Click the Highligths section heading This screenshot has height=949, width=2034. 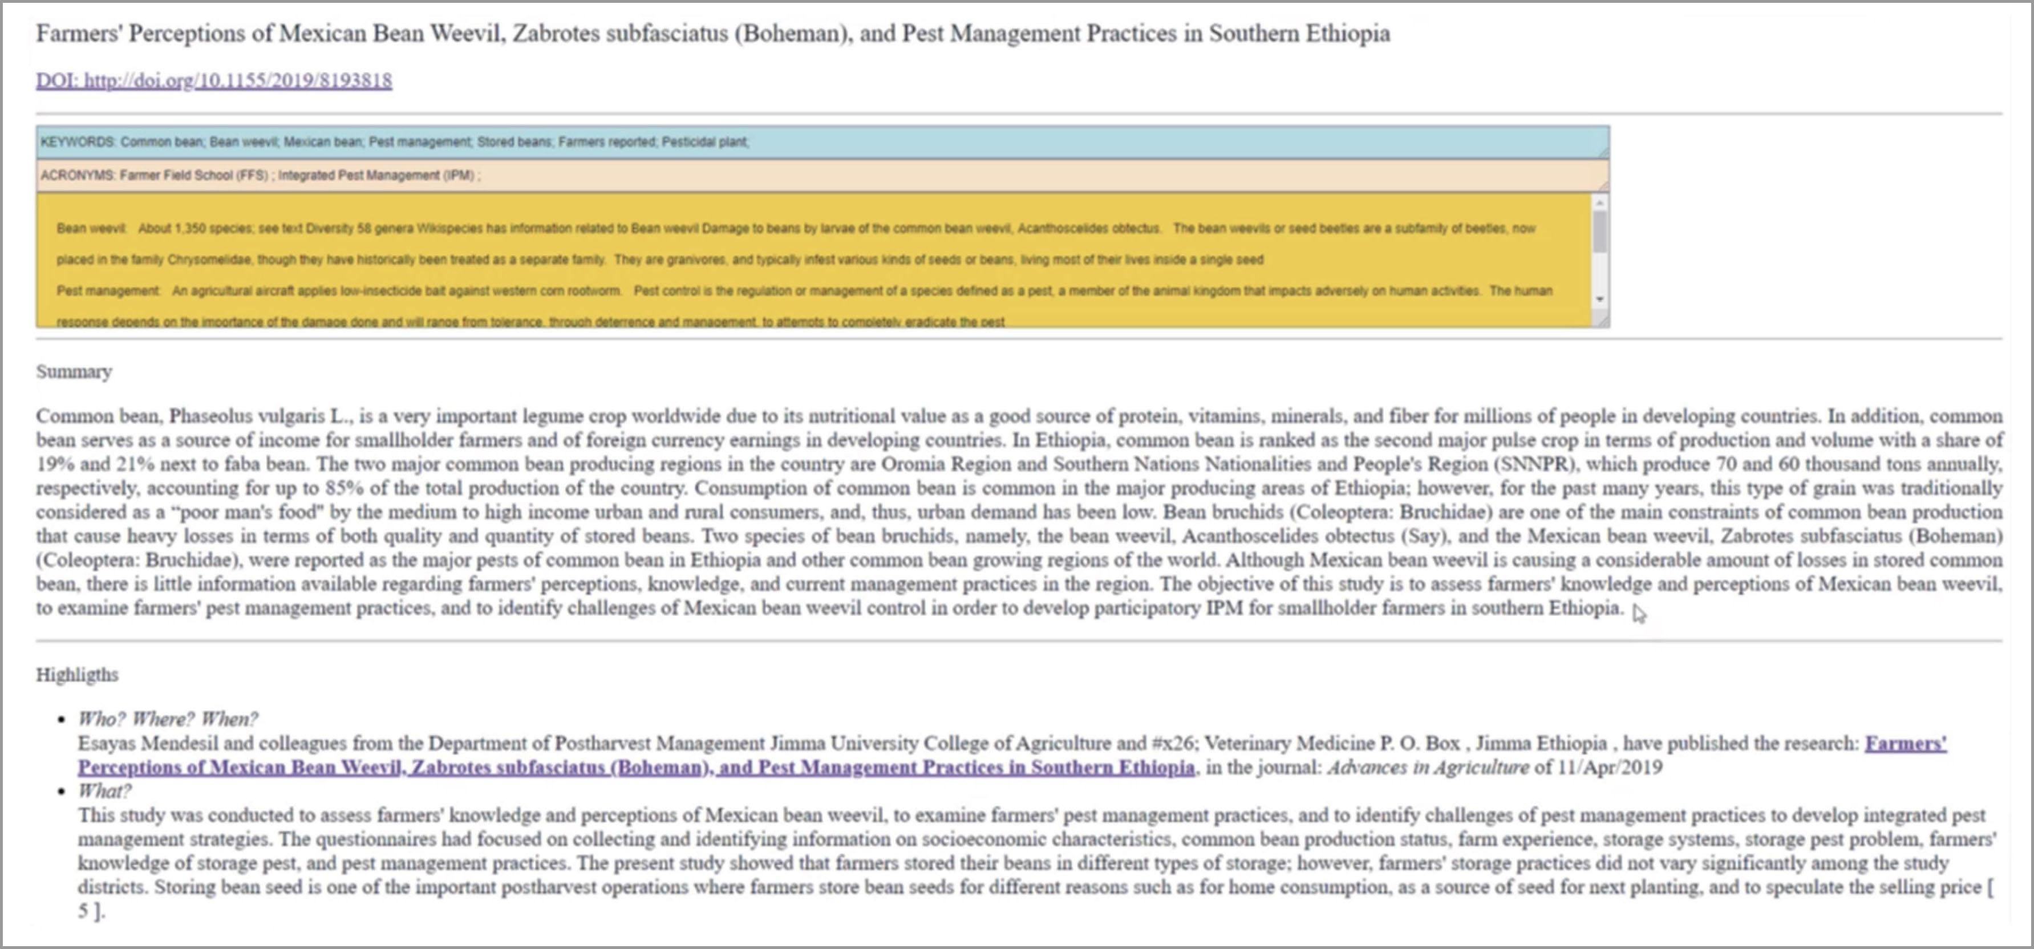click(x=76, y=674)
